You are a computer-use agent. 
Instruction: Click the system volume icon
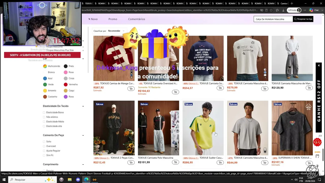click(x=296, y=180)
